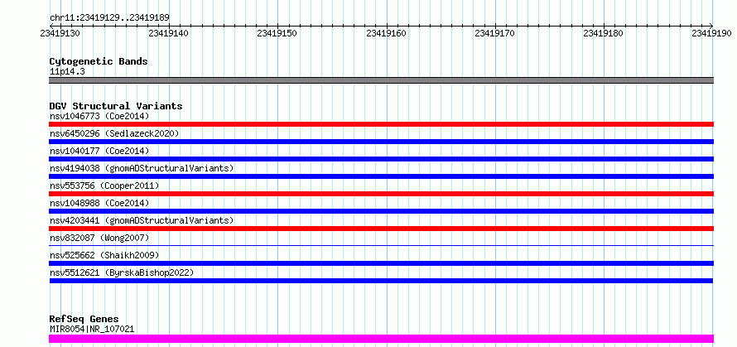Select the blue nsv4194038 variant bar
Image resolution: width=737 pixels, height=347 pixels.
pyautogui.click(x=381, y=176)
